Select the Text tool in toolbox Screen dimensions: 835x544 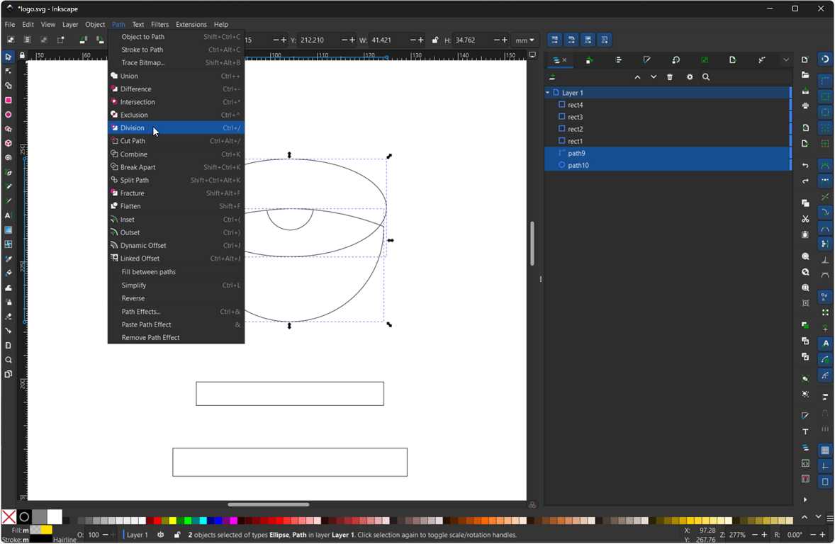click(8, 215)
